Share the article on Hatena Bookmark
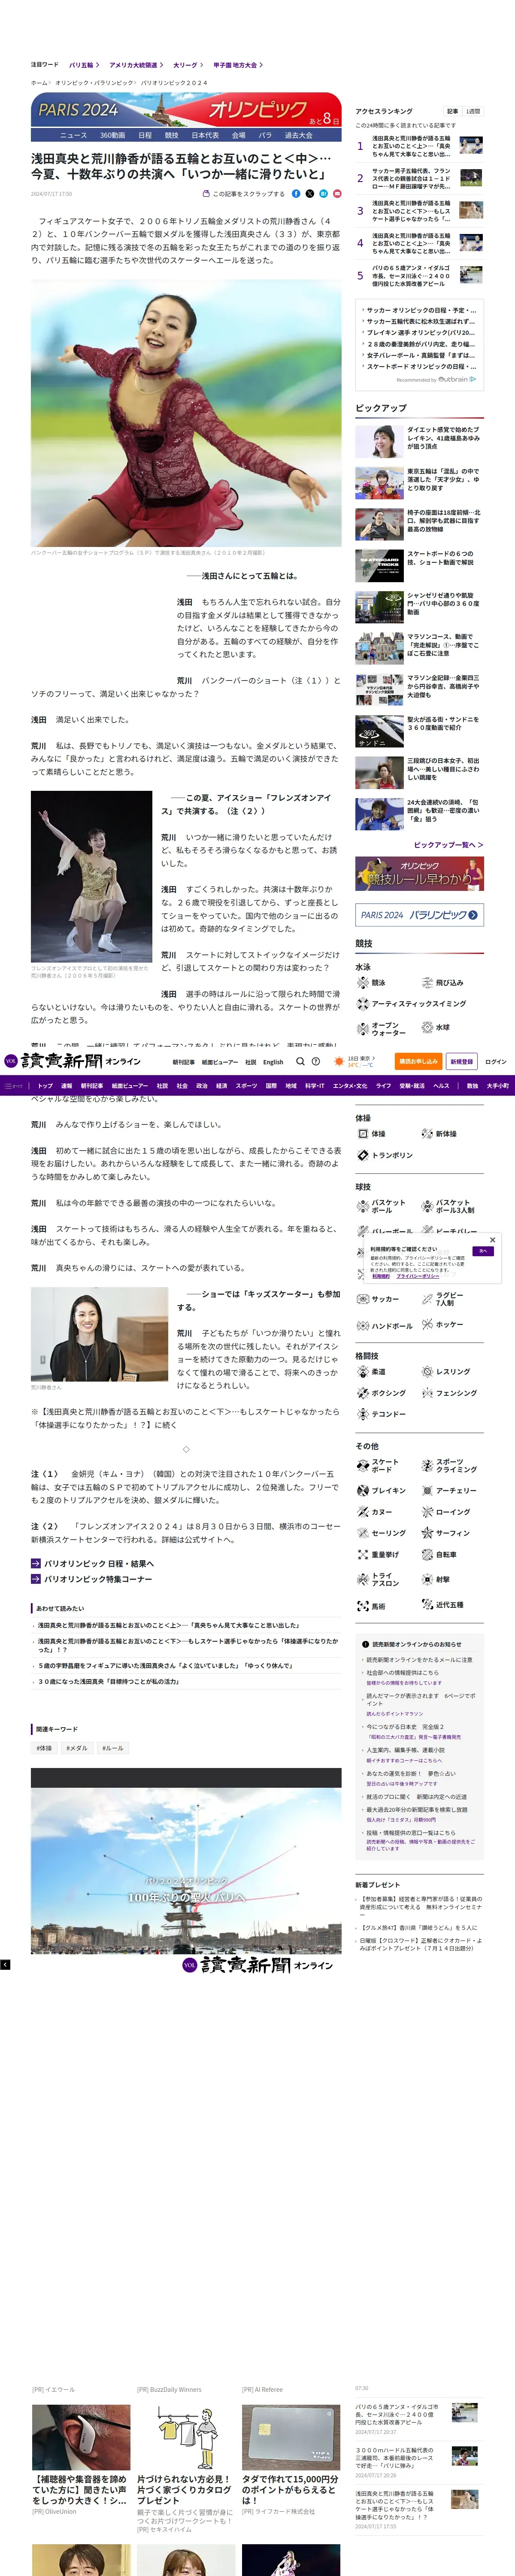This screenshot has width=515, height=2576. (323, 194)
